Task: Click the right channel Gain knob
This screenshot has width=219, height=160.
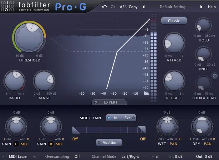Action: [x=51, y=126]
